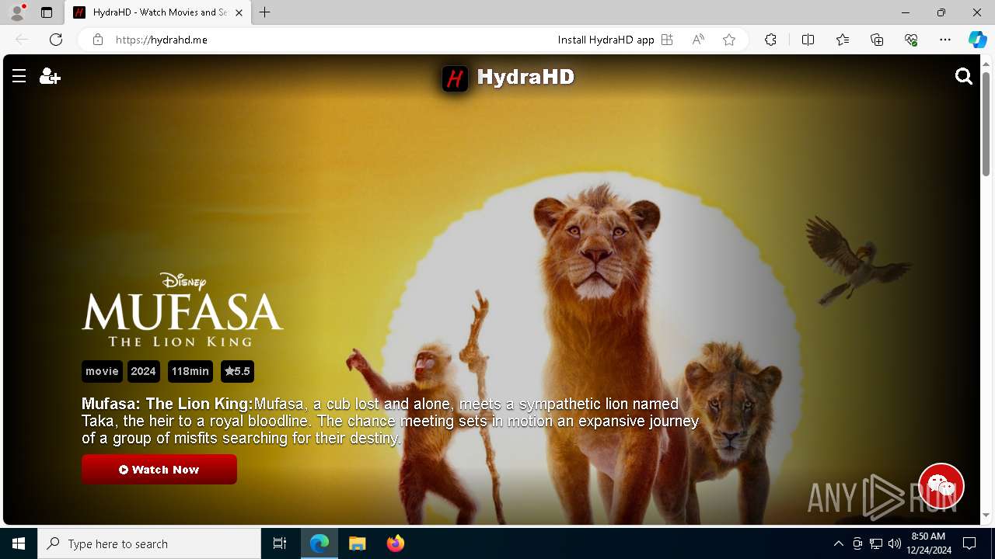The height and width of the screenshot is (559, 995).
Task: Click the taskbar search box
Action: (x=149, y=543)
